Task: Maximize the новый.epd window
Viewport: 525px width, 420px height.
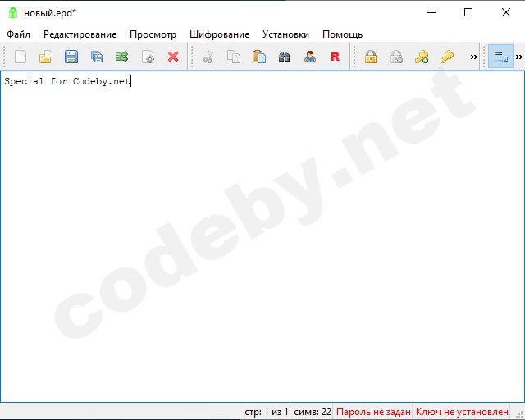Action: coord(468,13)
